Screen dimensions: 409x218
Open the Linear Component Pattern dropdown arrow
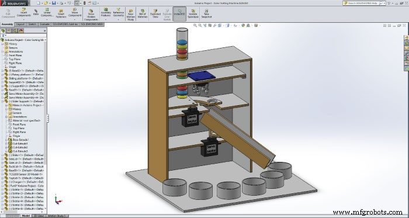47,19
